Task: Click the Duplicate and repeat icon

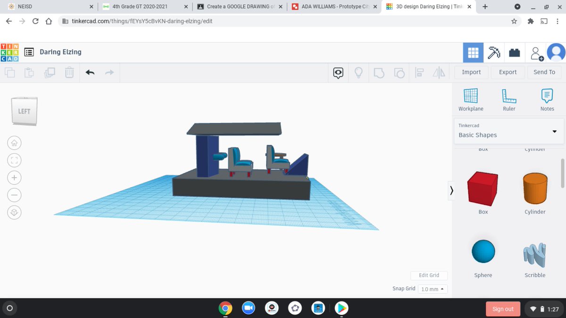Action: 50,73
